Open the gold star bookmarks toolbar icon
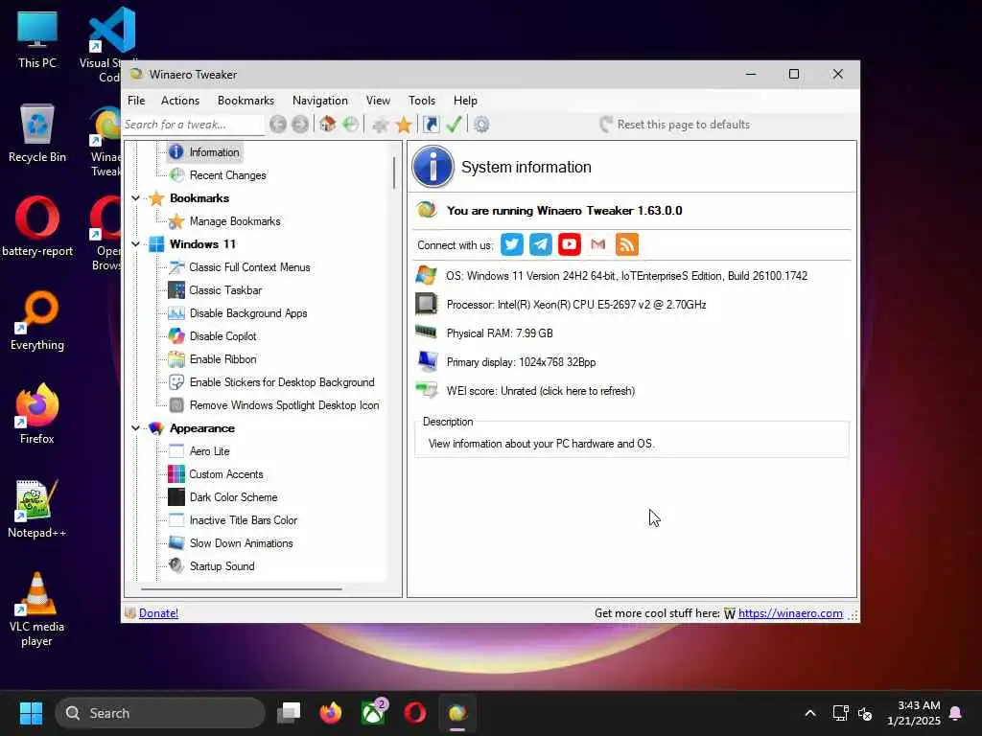982x736 pixels. coord(404,125)
